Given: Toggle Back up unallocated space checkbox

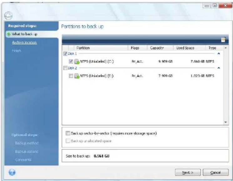Looking at the screenshot, I should click(x=68, y=141).
